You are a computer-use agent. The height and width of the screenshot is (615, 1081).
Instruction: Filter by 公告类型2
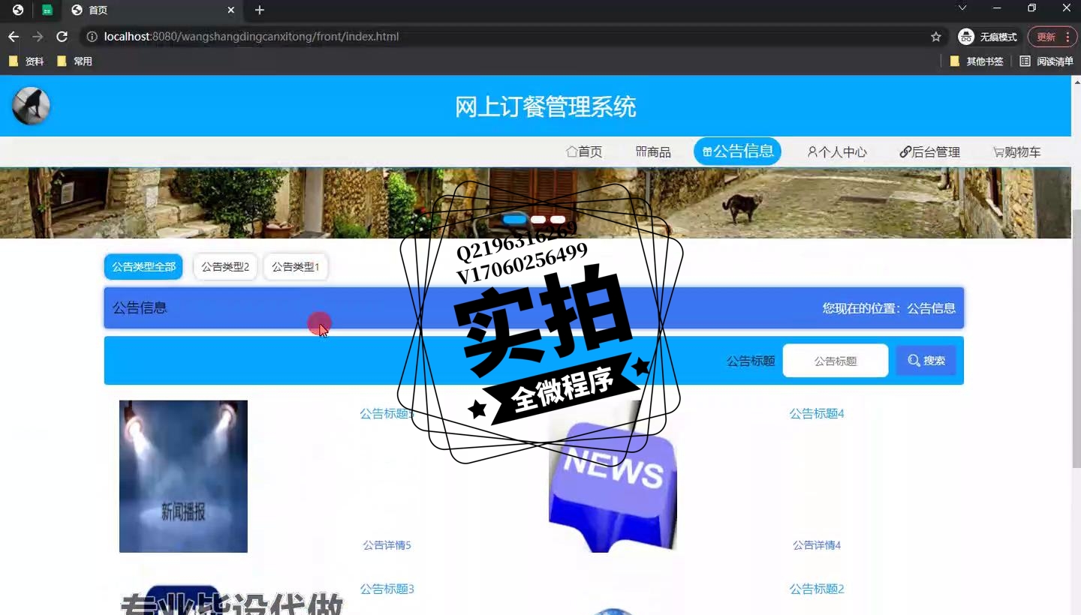click(x=225, y=267)
